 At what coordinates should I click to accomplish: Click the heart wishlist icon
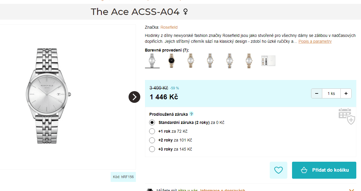click(278, 170)
